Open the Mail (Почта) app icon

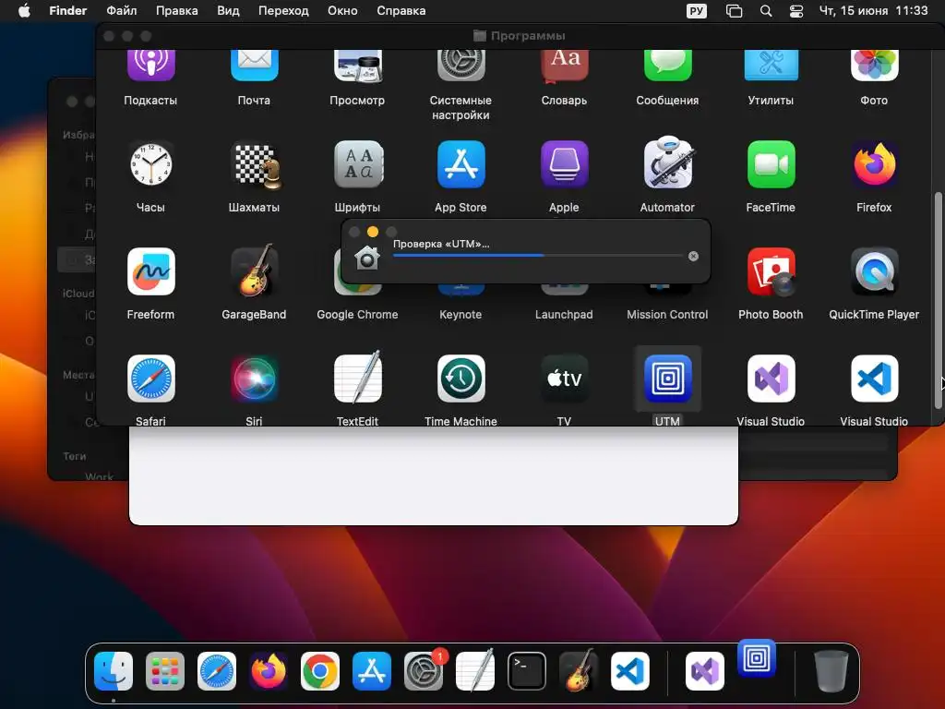(x=255, y=65)
